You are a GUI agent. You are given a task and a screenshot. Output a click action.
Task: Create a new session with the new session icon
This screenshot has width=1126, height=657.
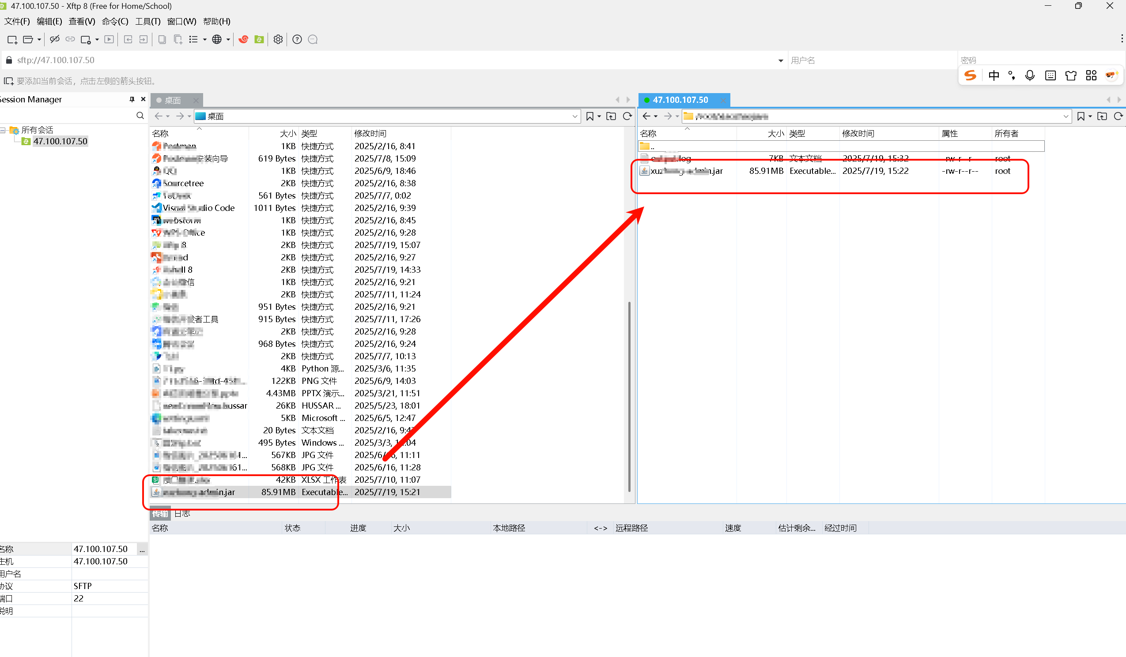coord(11,39)
